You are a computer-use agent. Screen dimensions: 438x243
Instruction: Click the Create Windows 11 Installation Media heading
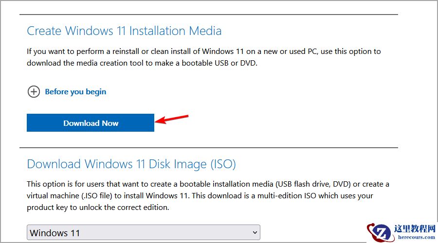click(124, 31)
